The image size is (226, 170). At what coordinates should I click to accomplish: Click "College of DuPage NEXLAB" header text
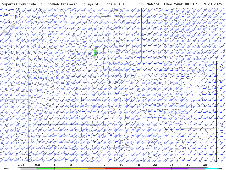(x=104, y=4)
